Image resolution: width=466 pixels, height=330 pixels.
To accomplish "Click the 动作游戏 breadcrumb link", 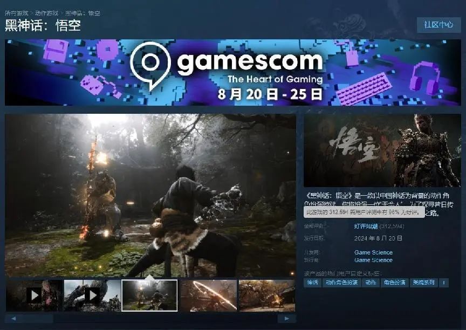I will 46,12.
